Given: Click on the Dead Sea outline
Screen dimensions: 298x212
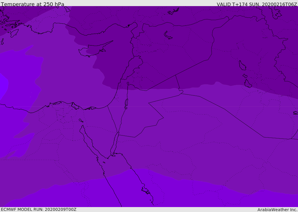Looking at the screenshot, I should click(x=126, y=102).
